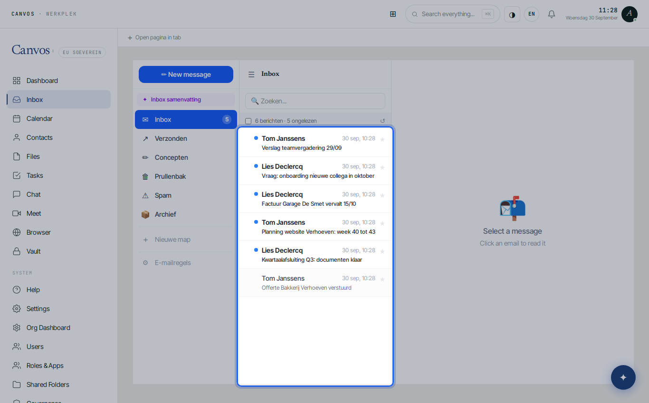Open the user avatar menu

[630, 14]
